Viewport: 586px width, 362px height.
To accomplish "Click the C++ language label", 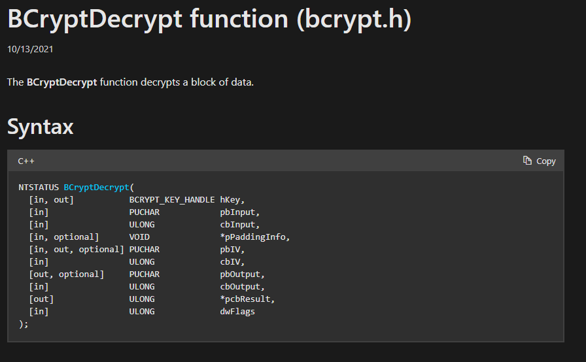I will pyautogui.click(x=26, y=161).
